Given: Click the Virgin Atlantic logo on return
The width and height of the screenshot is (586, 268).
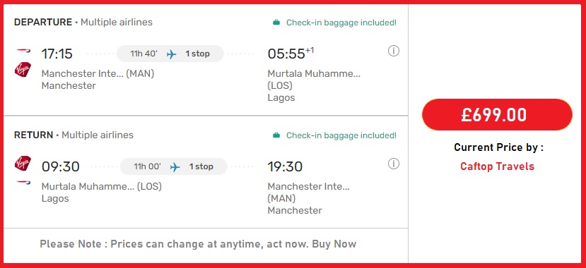Looking at the screenshot, I should click(23, 164).
